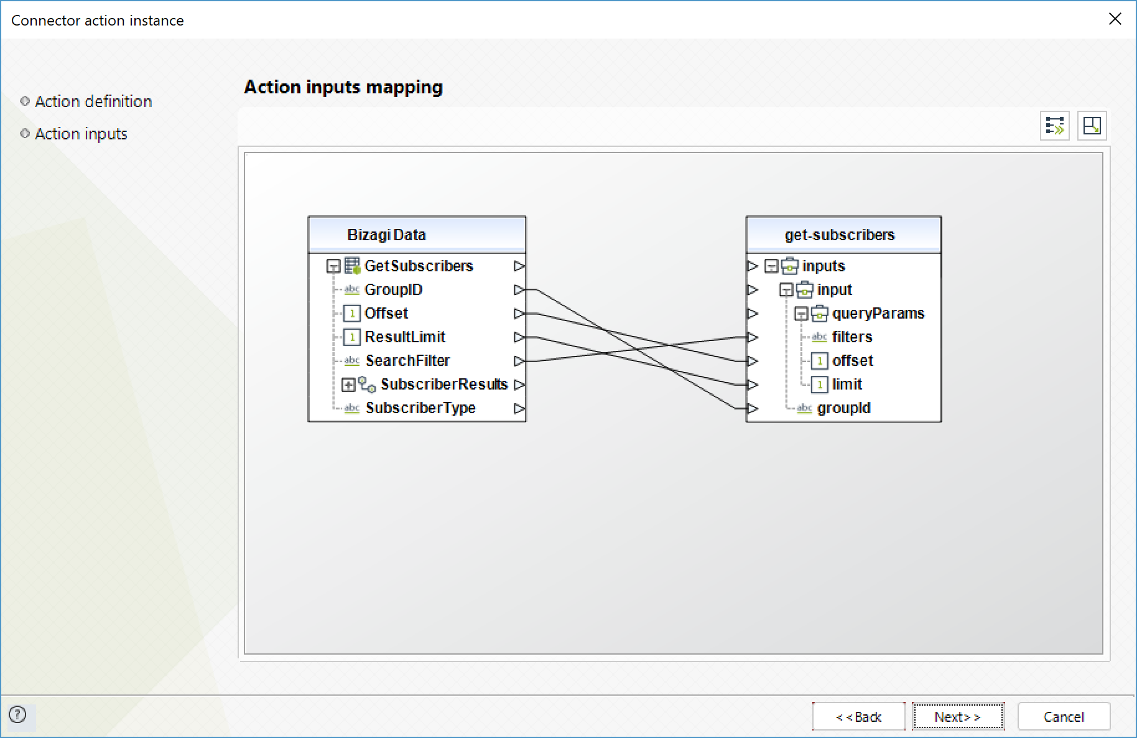Click the briefcase icon beside inputs
The width and height of the screenshot is (1137, 738).
point(790,266)
